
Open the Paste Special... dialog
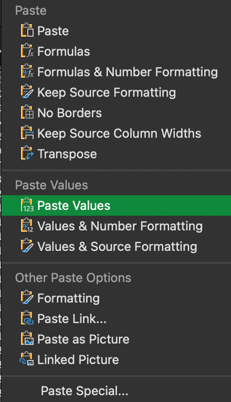116,391
